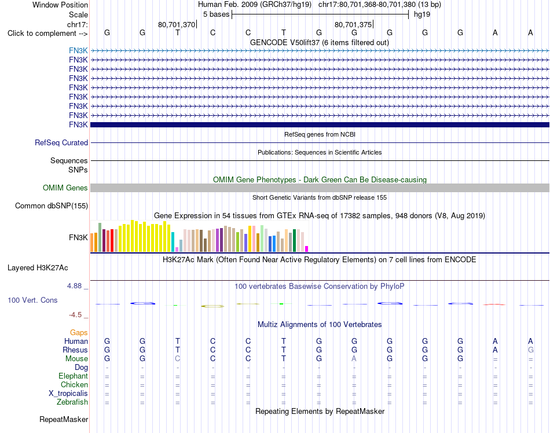Click the 'SNPs' track label
This screenshot has width=550, height=433.
click(x=78, y=170)
